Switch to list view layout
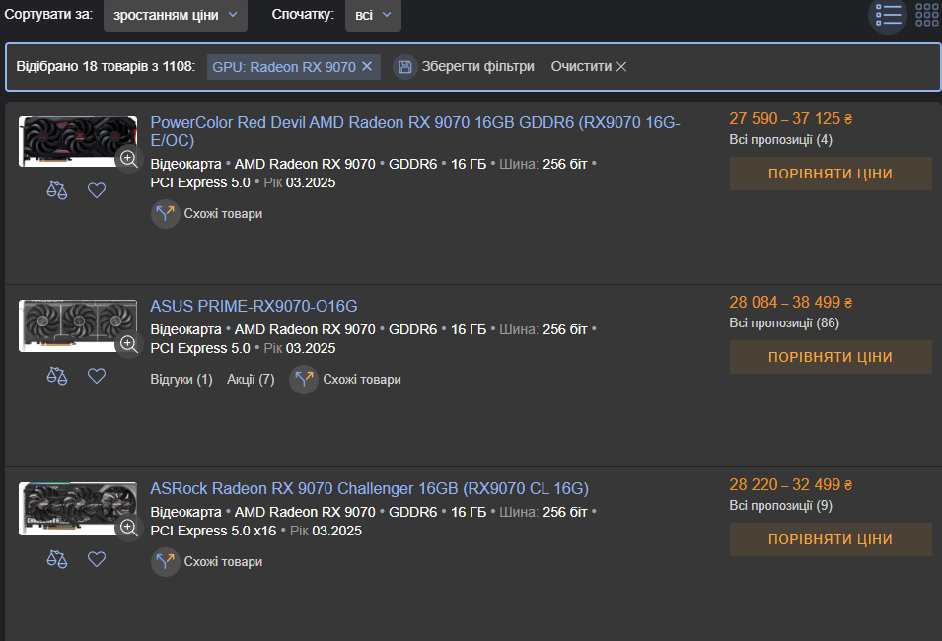This screenshot has height=641, width=942. (888, 15)
